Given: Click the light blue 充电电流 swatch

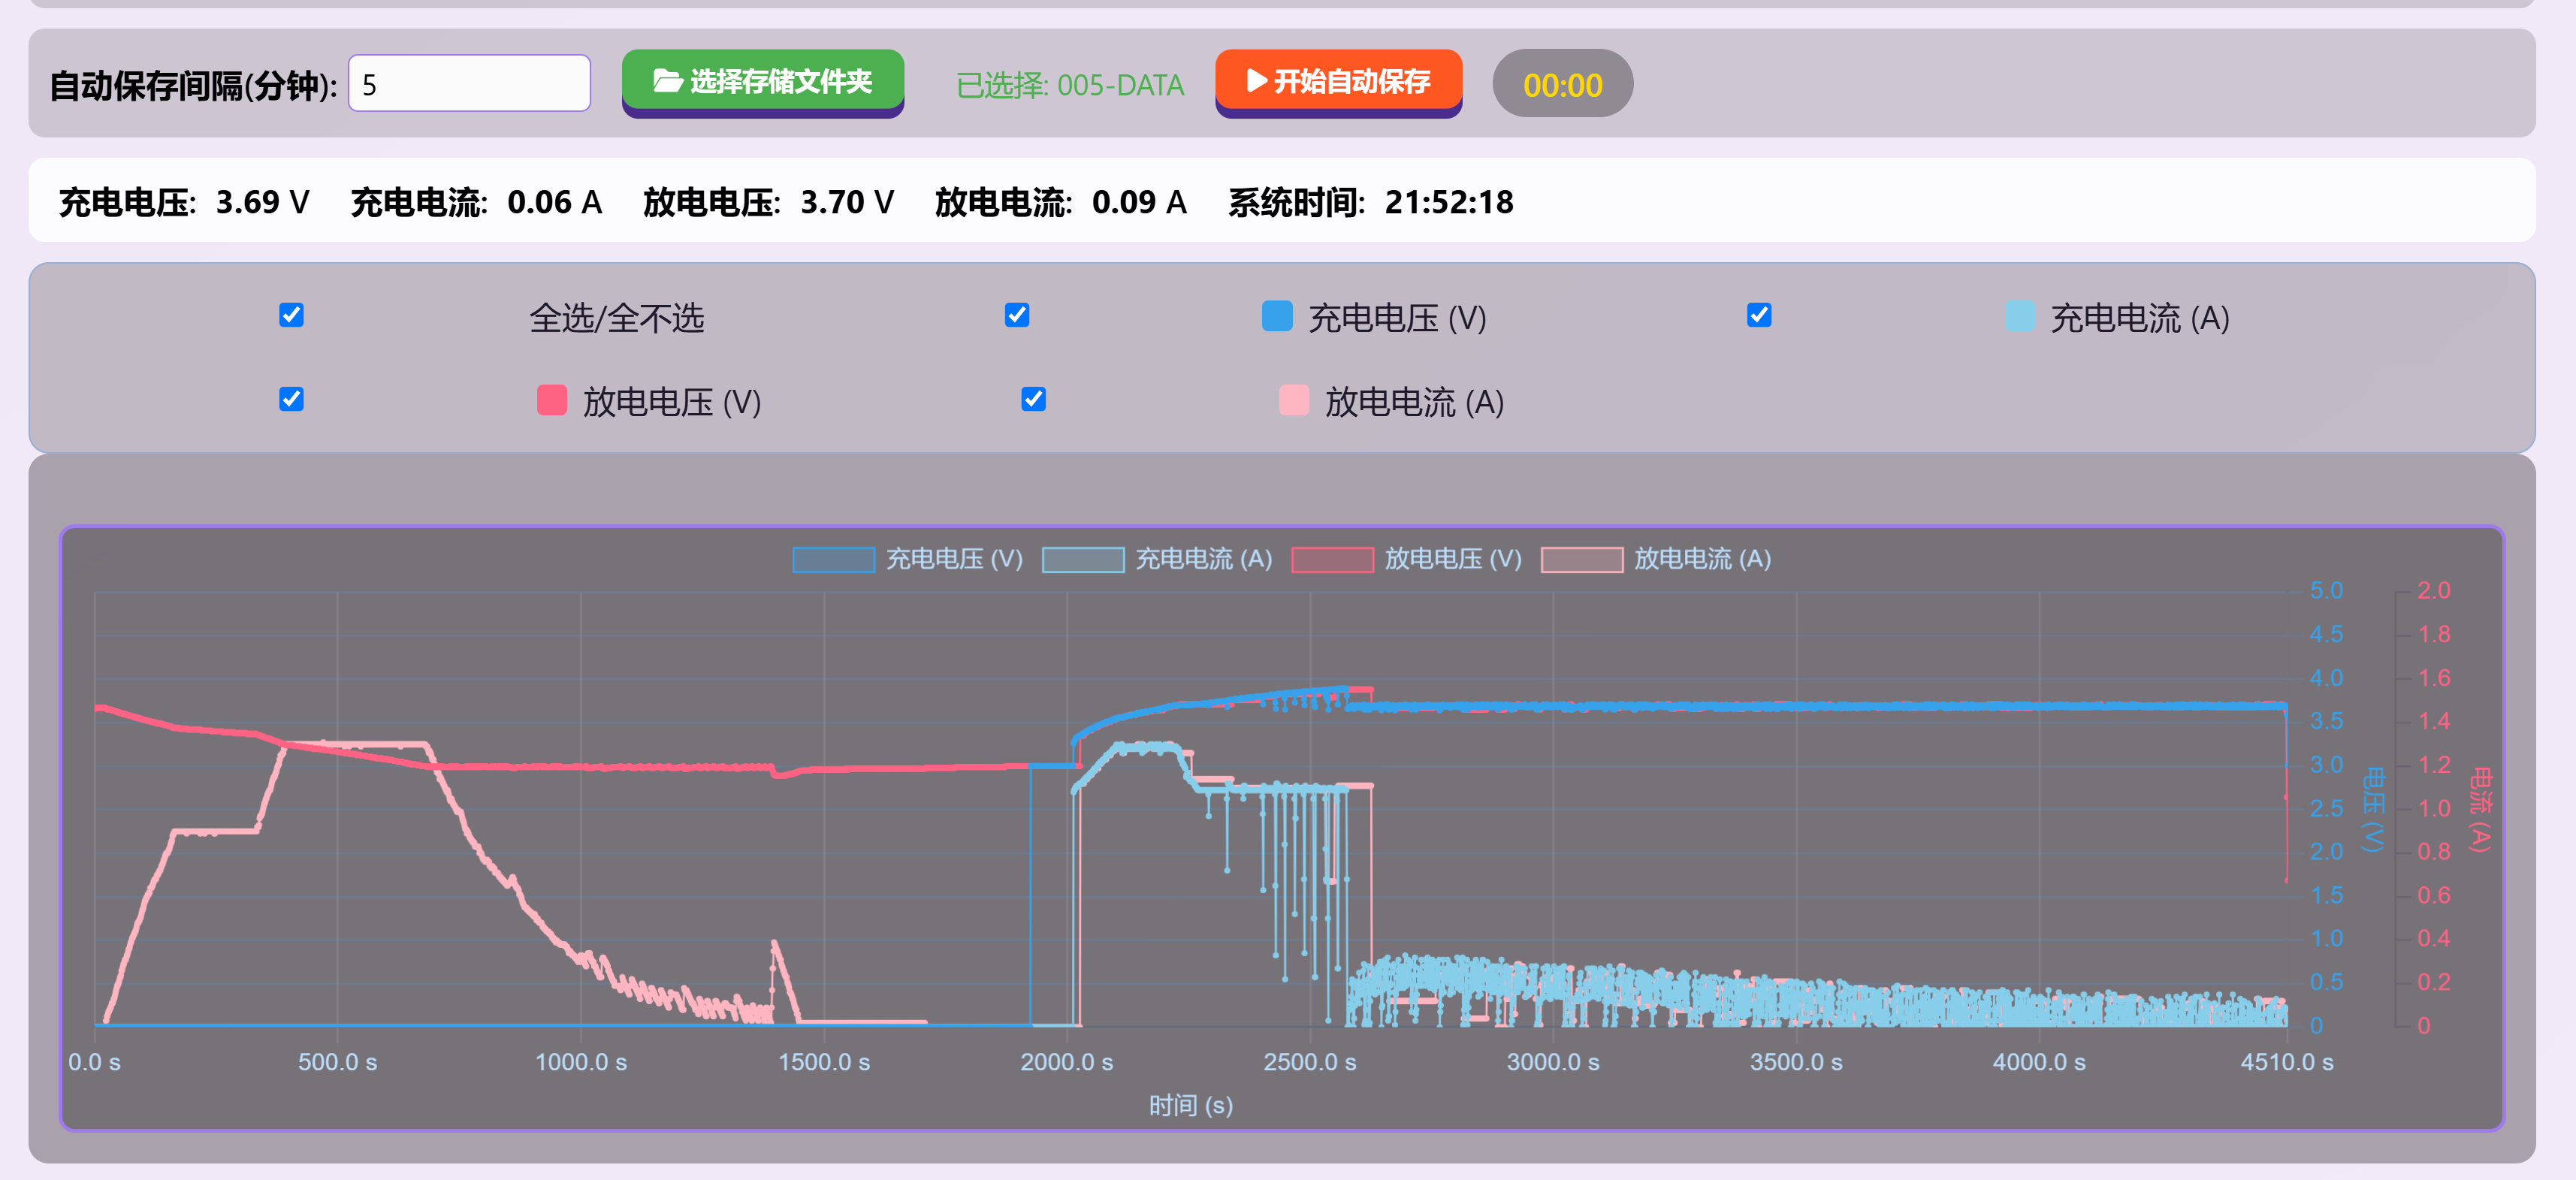Looking at the screenshot, I should 2019,316.
